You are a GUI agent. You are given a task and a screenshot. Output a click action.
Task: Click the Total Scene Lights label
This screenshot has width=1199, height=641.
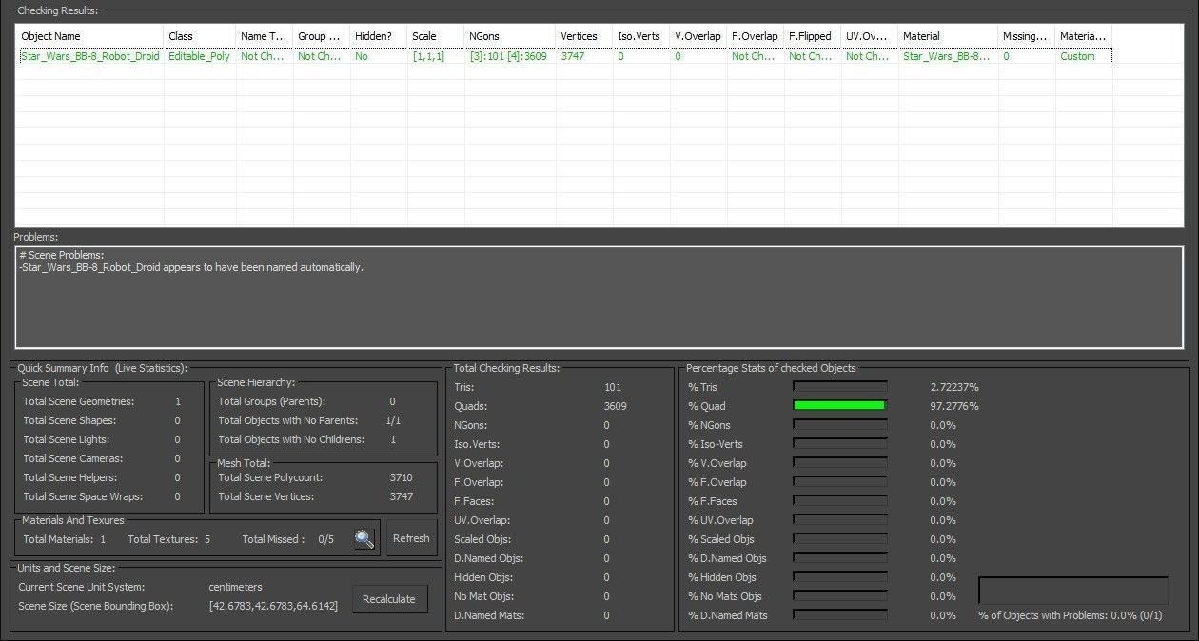pos(66,439)
